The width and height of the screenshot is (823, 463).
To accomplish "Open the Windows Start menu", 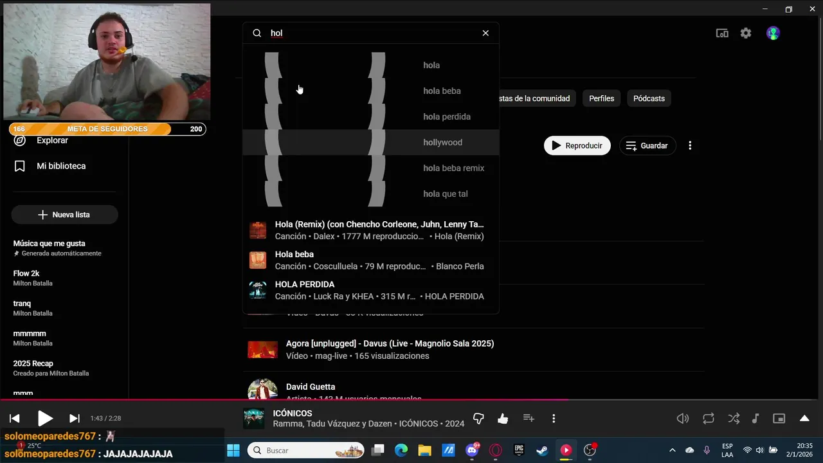I will click(x=233, y=450).
